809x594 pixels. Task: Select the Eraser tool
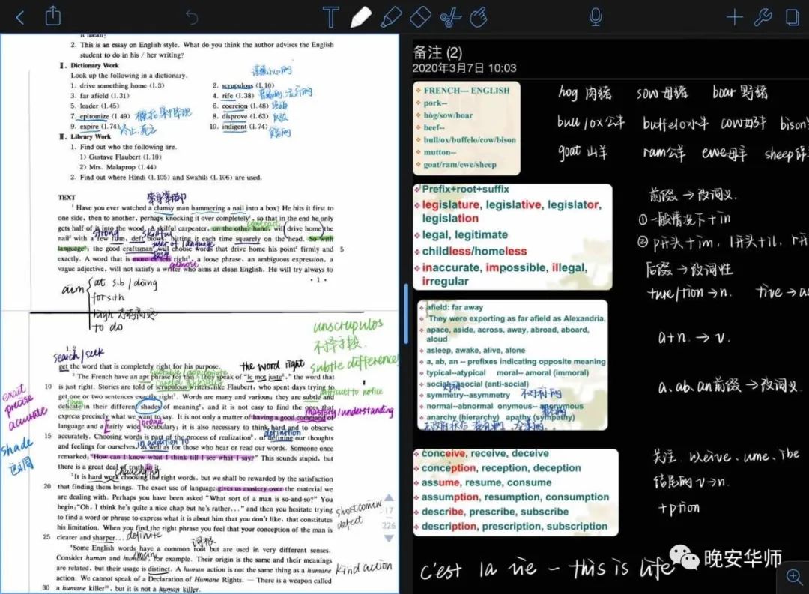point(420,17)
